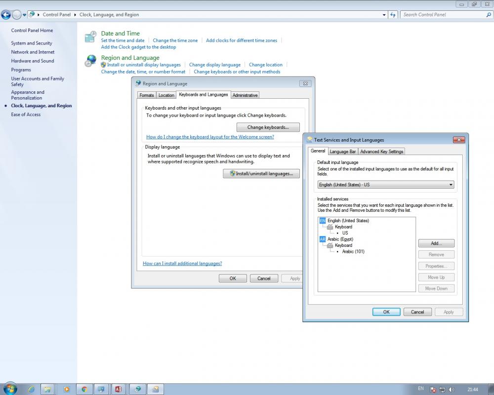
Task: Open the Administrative tab
Action: (245, 95)
